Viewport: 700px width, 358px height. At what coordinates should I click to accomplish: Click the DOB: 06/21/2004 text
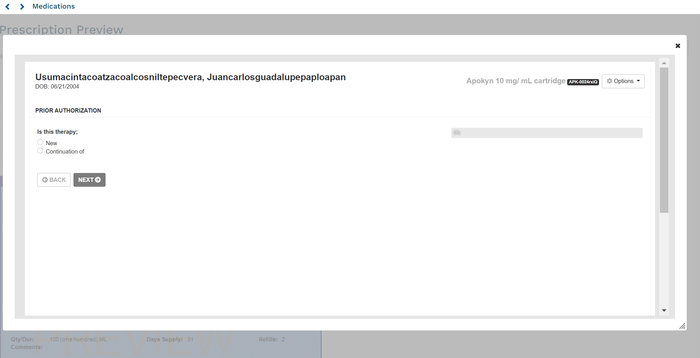click(x=57, y=86)
